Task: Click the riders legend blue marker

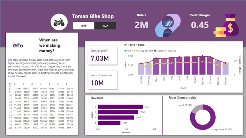Action: click(125, 51)
